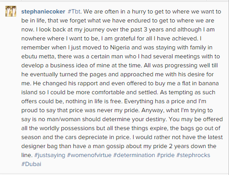Click the phrase "man/woman" in the caption
This screenshot has width=229, height=175.
point(64,119)
